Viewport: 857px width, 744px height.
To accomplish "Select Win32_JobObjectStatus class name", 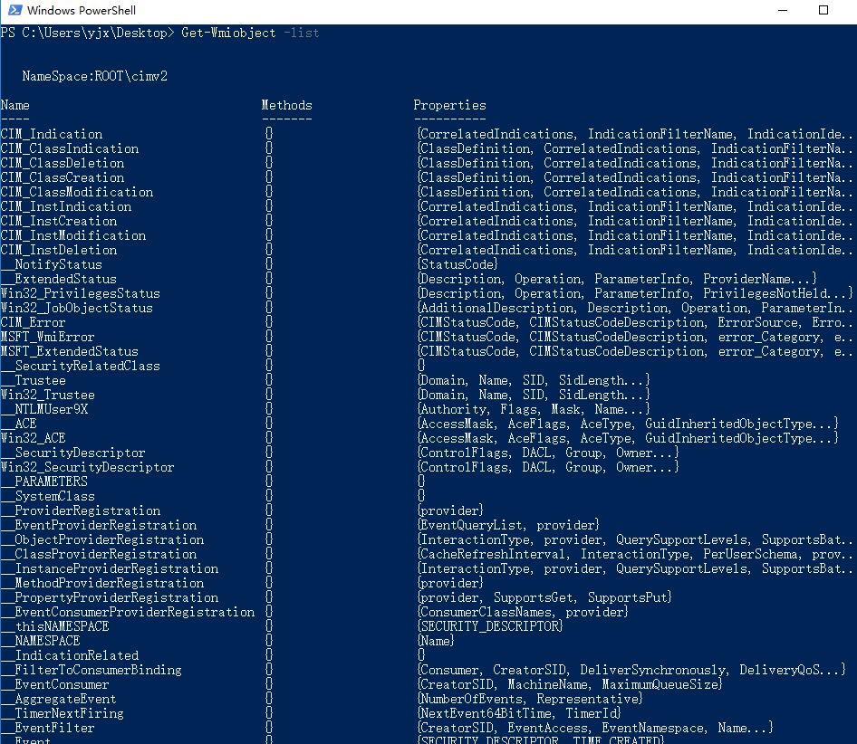I will 76,308.
